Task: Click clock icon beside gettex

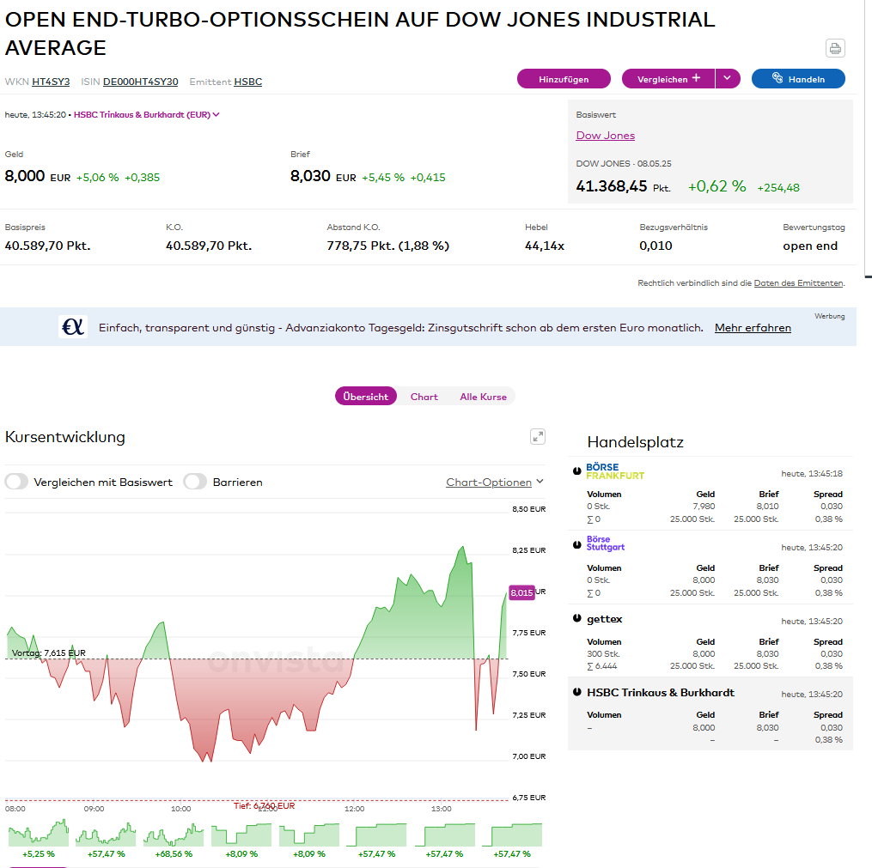Action: pos(576,618)
